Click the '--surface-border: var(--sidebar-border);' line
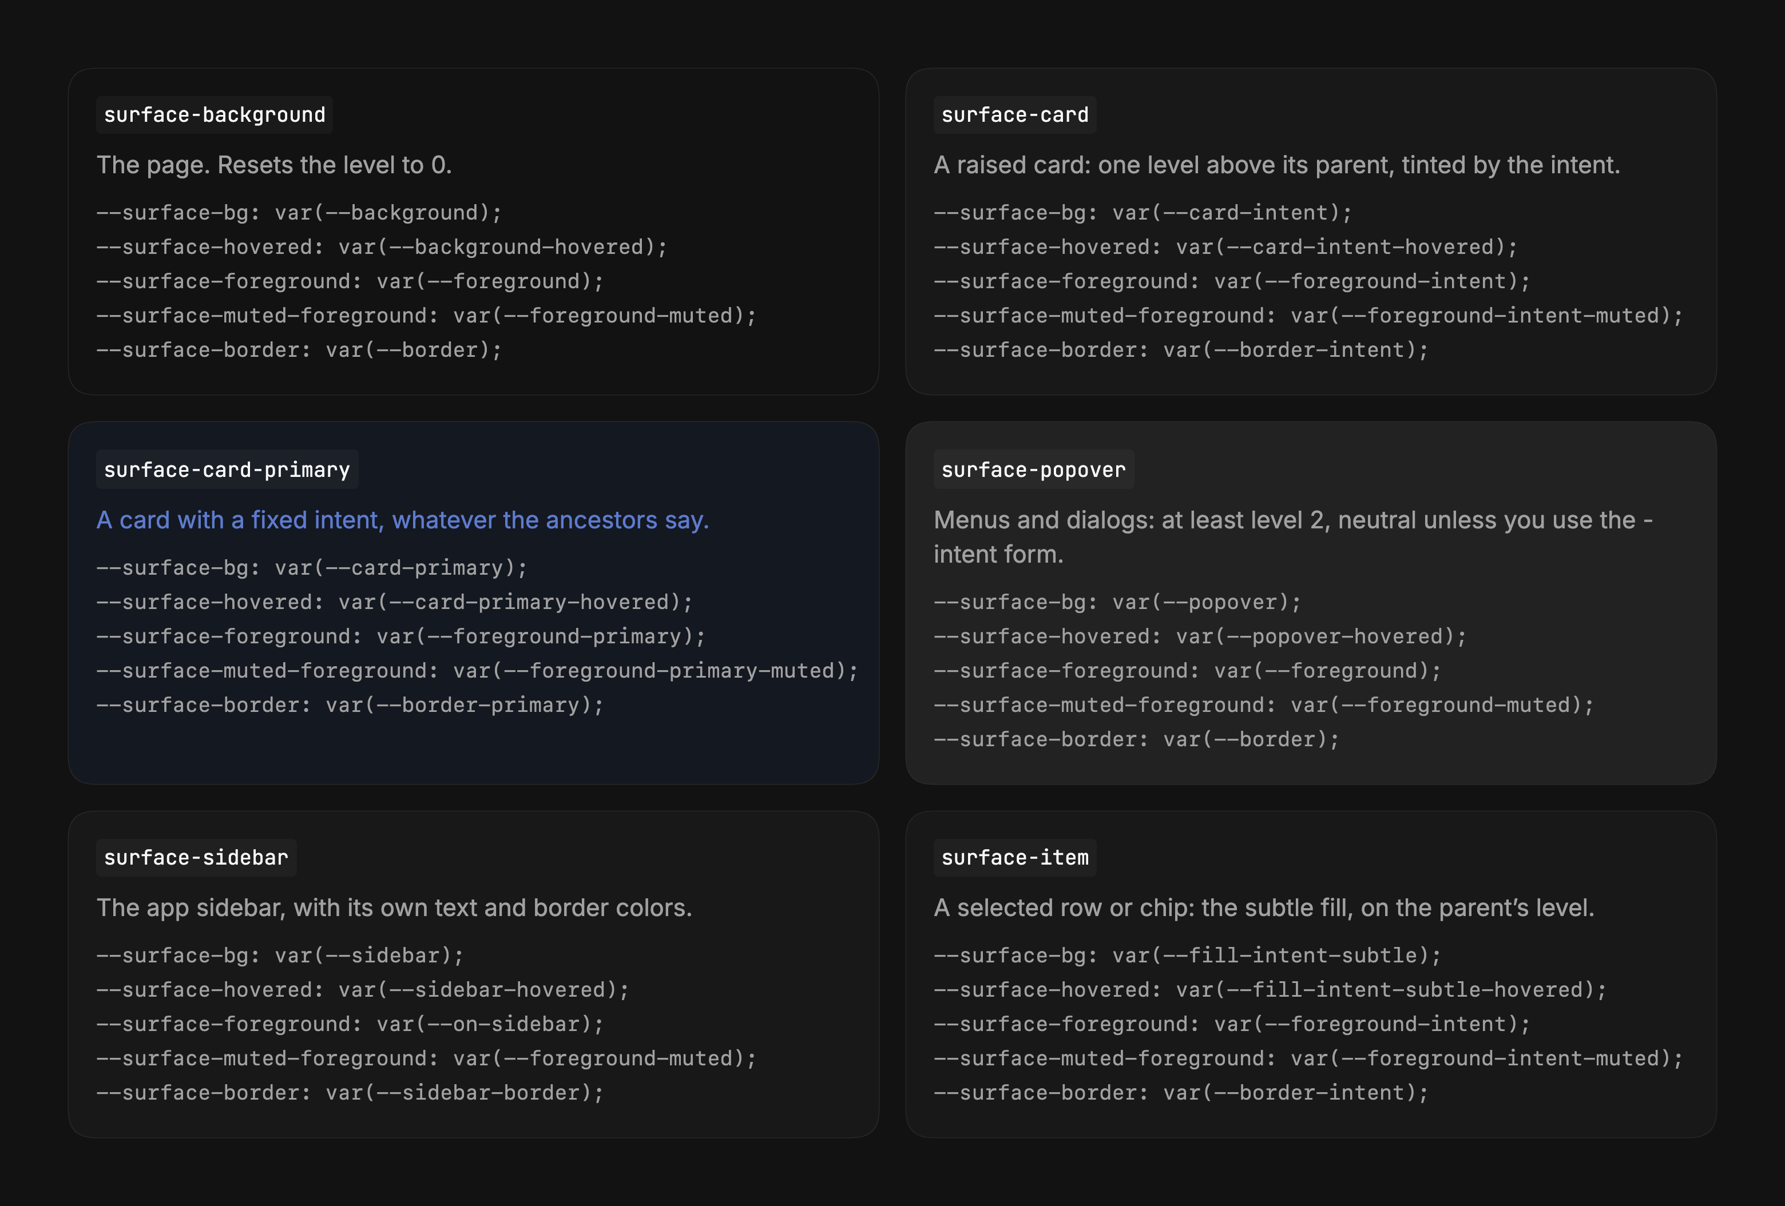The width and height of the screenshot is (1785, 1206). 350,1093
